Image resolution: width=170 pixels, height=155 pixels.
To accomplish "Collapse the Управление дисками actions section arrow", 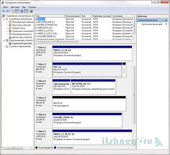I will point(166,20).
